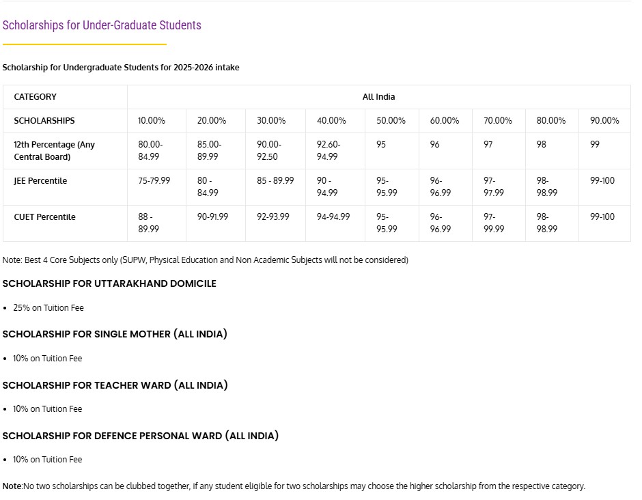The width and height of the screenshot is (642, 500).
Task: Click the Best 4 Core Subjects note
Action: pos(206,260)
